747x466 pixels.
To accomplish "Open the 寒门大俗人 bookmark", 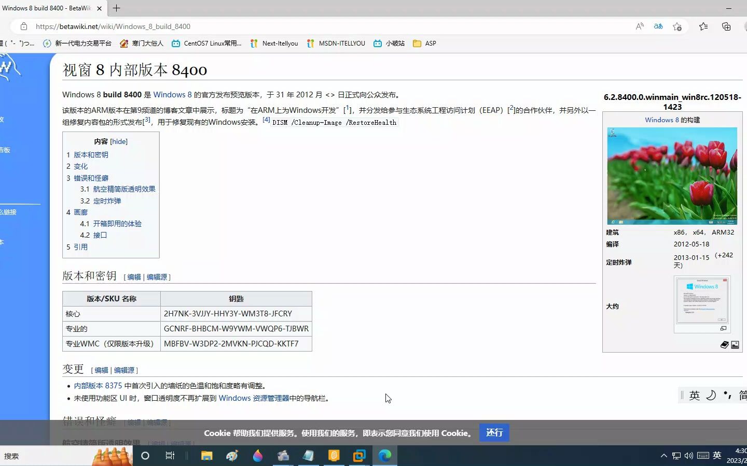I will coord(142,43).
